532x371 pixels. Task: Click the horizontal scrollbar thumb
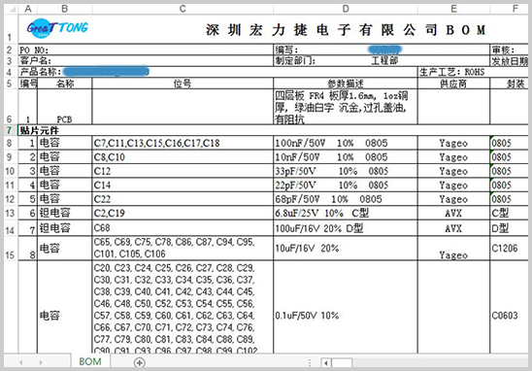point(342,363)
